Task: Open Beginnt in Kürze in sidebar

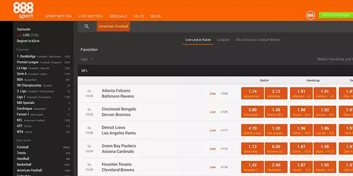Action: point(28,41)
